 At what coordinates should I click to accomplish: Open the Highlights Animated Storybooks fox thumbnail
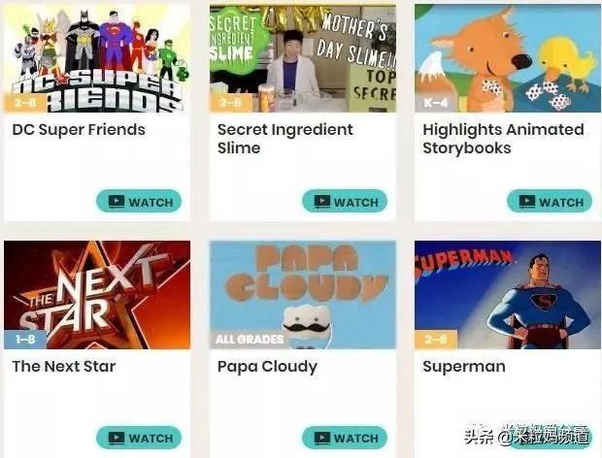tap(508, 58)
